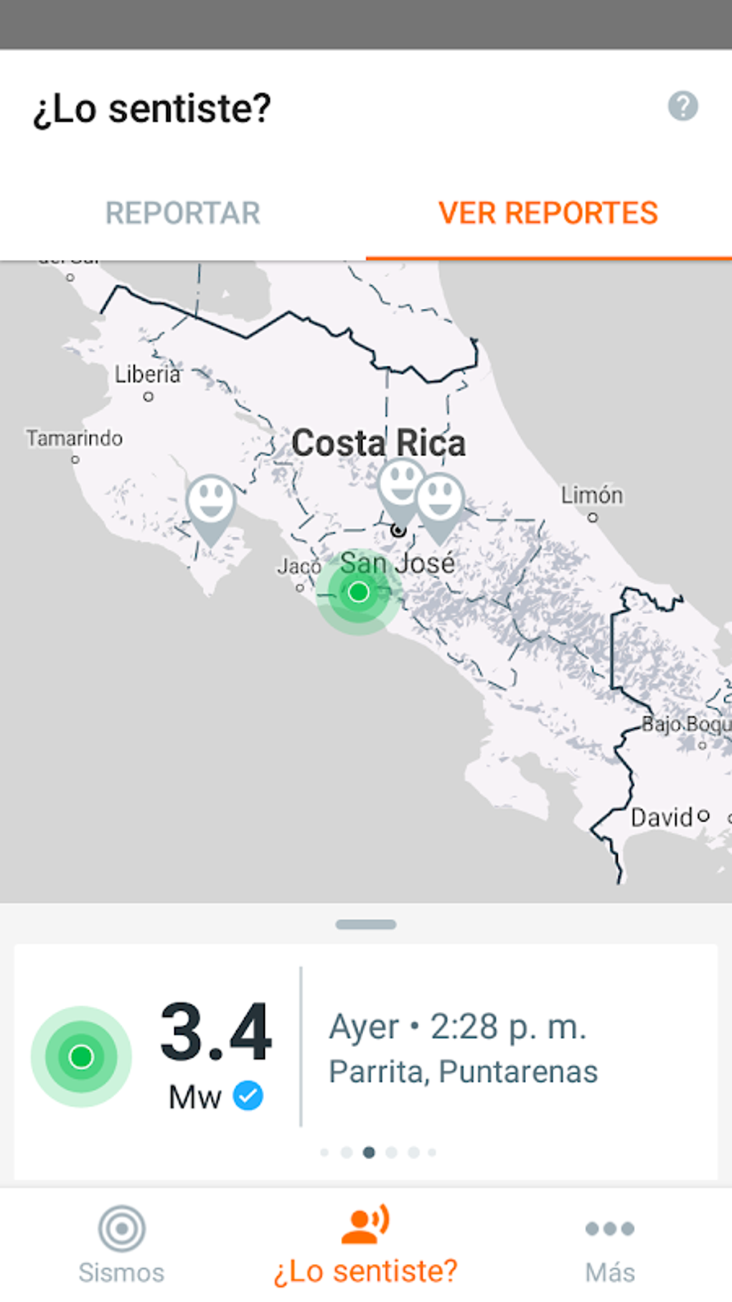Select the VER REPORTES tab

point(548,213)
